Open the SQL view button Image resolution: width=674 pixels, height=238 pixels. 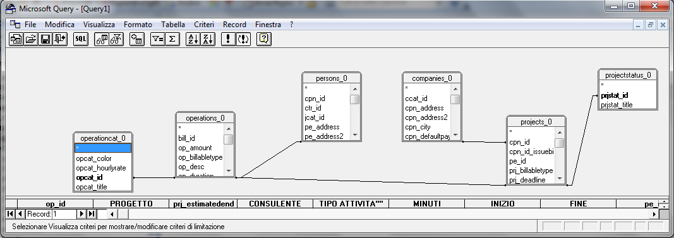point(80,39)
